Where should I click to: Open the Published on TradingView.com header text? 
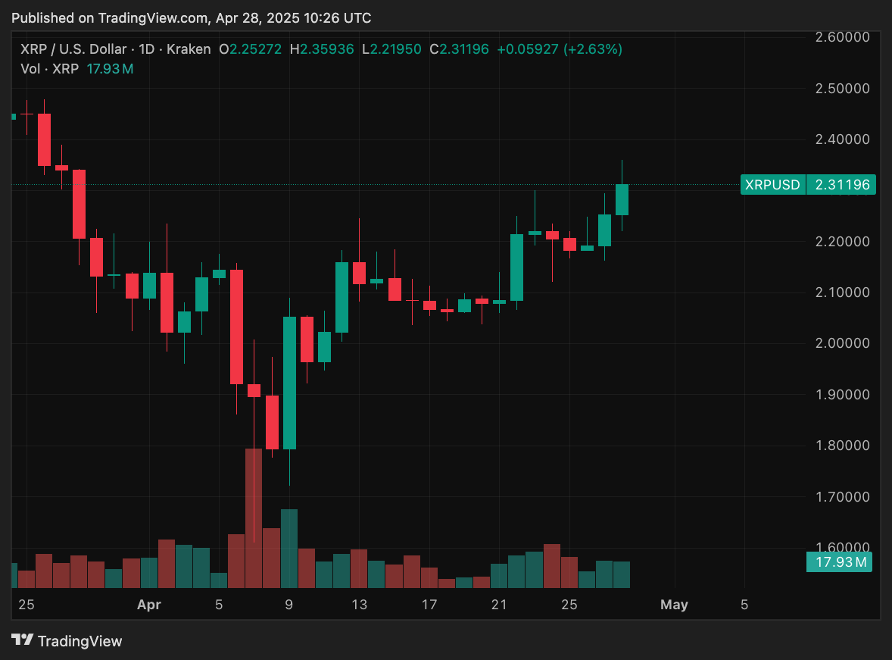click(x=191, y=17)
